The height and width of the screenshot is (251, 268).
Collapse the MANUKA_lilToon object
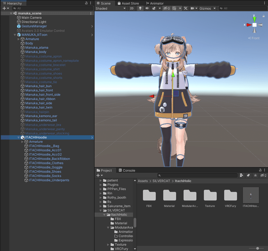[15, 35]
